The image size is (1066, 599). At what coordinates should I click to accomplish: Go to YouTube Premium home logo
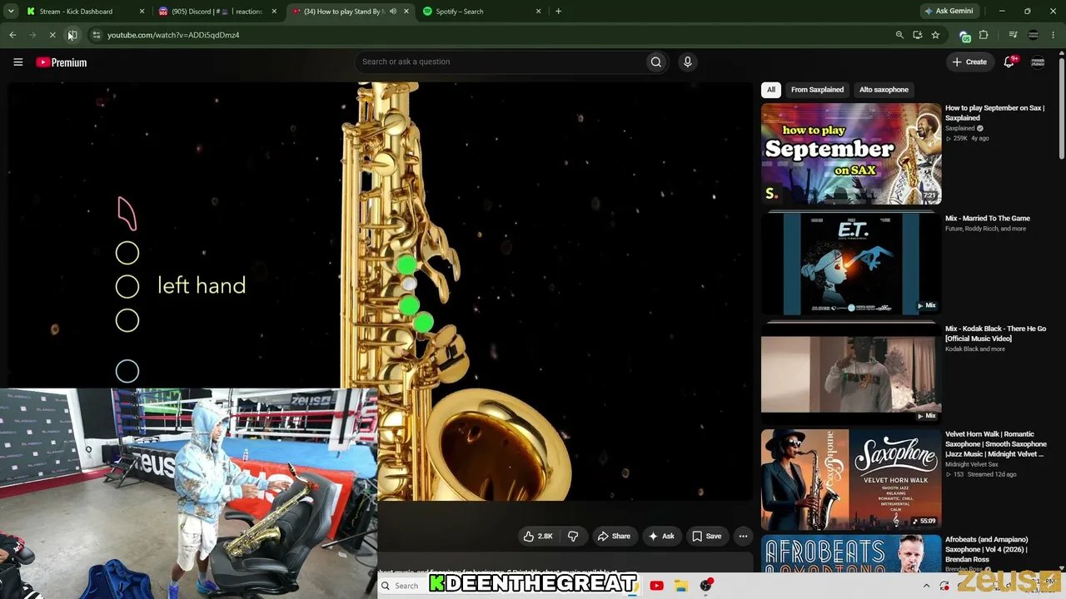[x=62, y=62]
